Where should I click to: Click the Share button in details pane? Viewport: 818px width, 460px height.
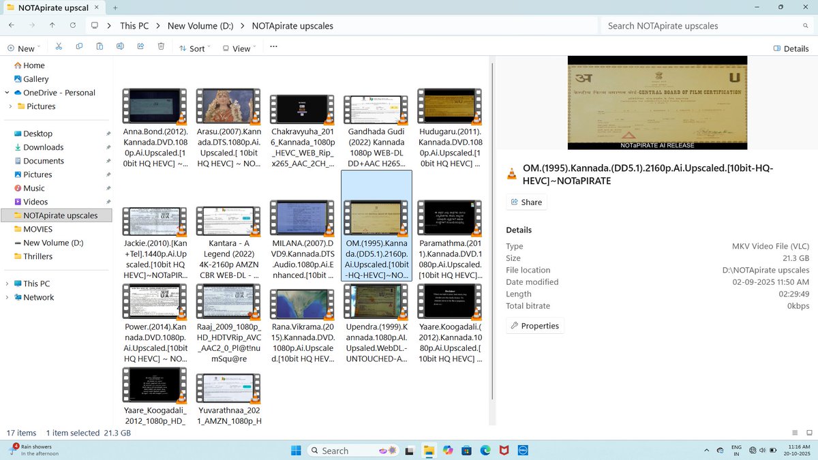[526, 202]
